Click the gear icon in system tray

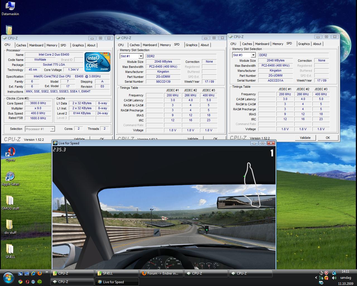coord(321,283)
